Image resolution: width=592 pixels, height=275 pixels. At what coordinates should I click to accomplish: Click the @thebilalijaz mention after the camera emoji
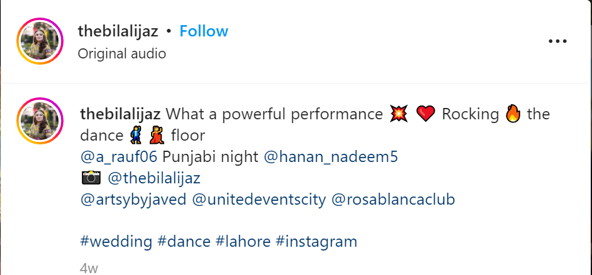(154, 178)
